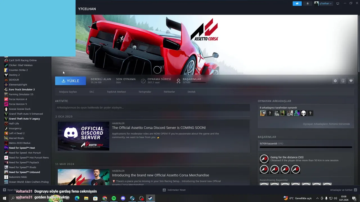The image size is (360, 202).
Task: Click the Half-Life icon in the library list
Action: 6,123
